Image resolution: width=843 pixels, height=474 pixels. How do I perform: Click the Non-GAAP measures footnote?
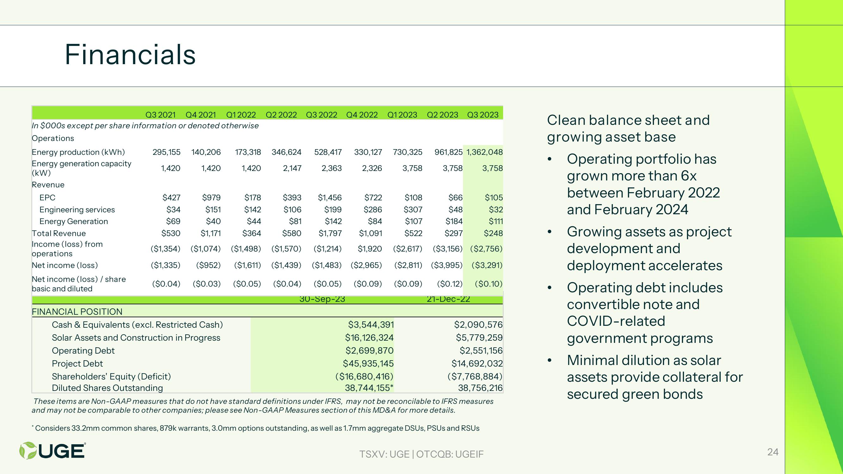262,406
